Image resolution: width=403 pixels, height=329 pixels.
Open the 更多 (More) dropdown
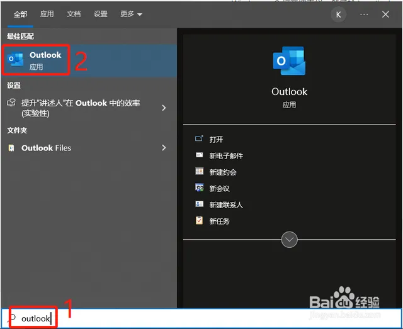(x=131, y=14)
